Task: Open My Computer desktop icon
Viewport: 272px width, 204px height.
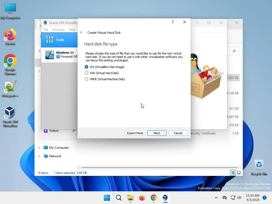Action: pos(10,11)
